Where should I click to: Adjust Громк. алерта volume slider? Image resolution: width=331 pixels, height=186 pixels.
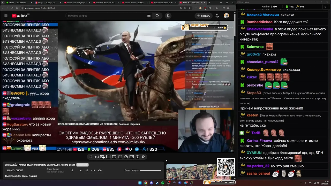[151, 171]
